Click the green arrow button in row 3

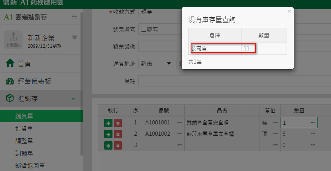point(108,145)
